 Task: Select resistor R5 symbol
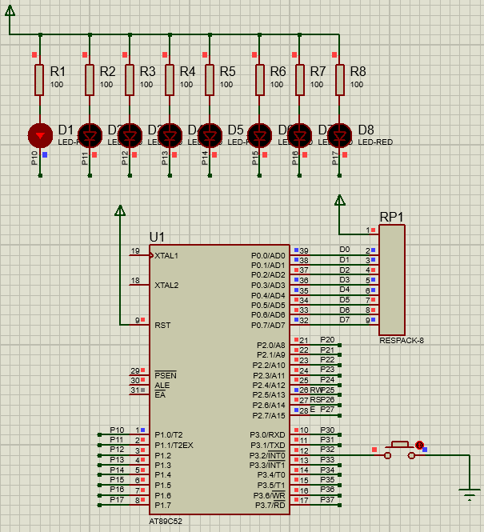tap(210, 80)
